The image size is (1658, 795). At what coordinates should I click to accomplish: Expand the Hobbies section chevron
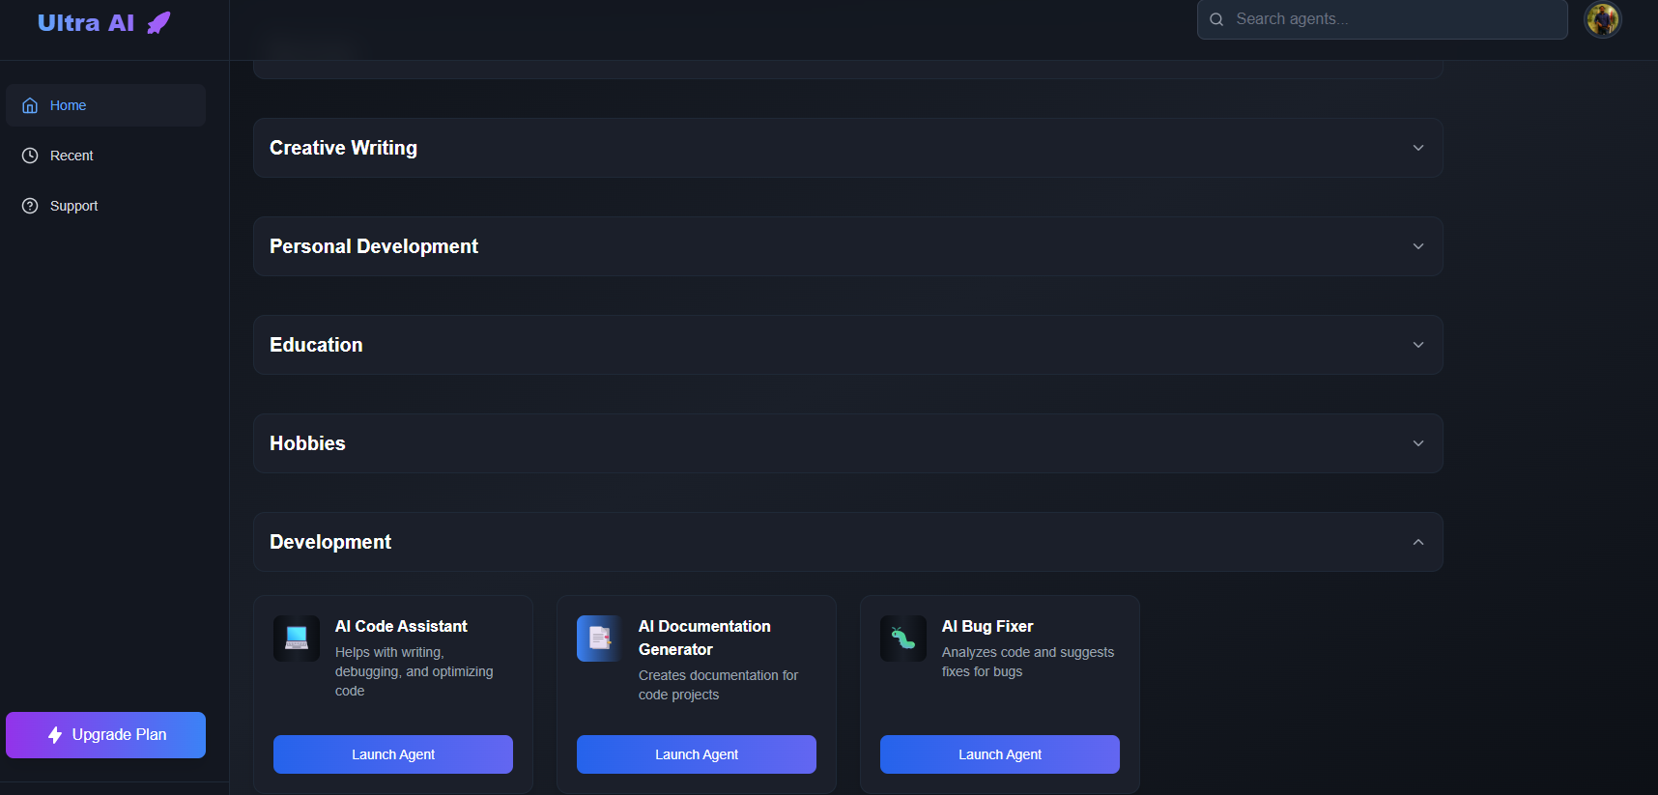point(1418,443)
